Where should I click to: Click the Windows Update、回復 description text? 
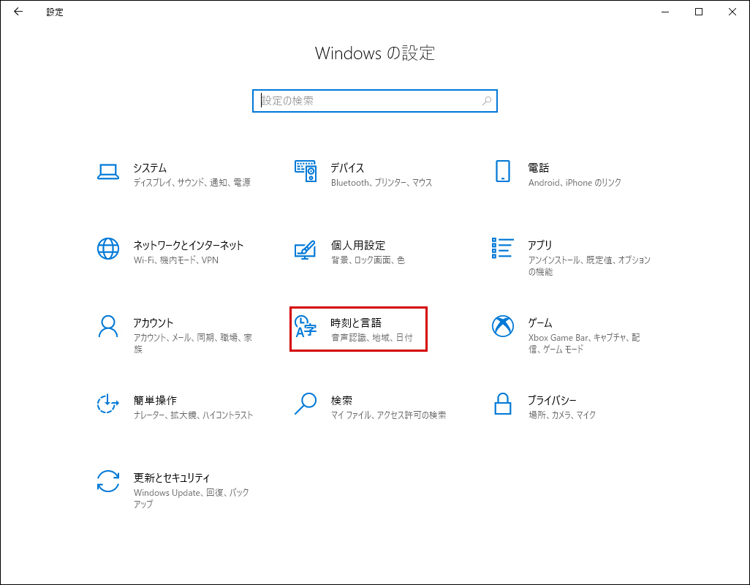(192, 498)
